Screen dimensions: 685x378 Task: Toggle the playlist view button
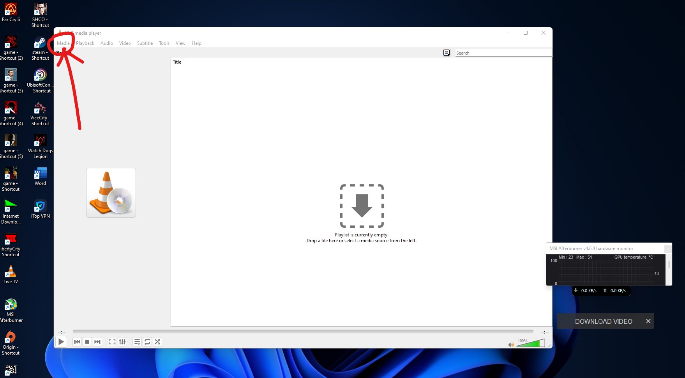(x=137, y=342)
